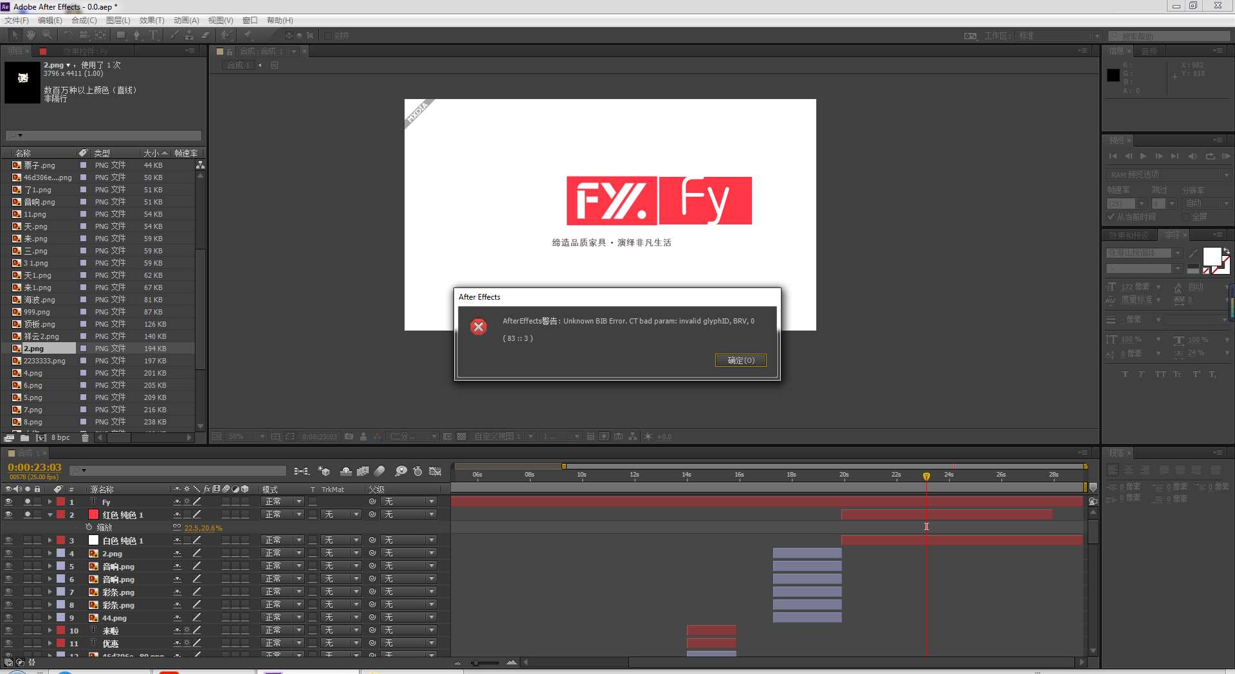Sort project list by 大小 column
The image size is (1235, 674).
pos(155,153)
